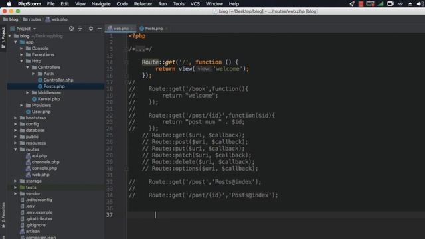This screenshot has width=425, height=239.
Task: Close the Posts.php editor tab
Action: pyautogui.click(x=167, y=29)
